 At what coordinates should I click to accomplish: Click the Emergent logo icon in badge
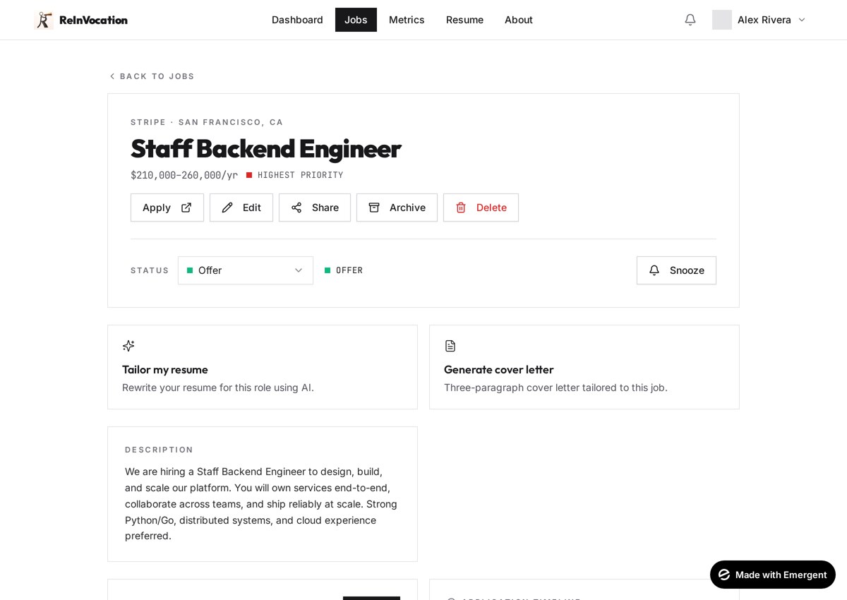pos(724,575)
